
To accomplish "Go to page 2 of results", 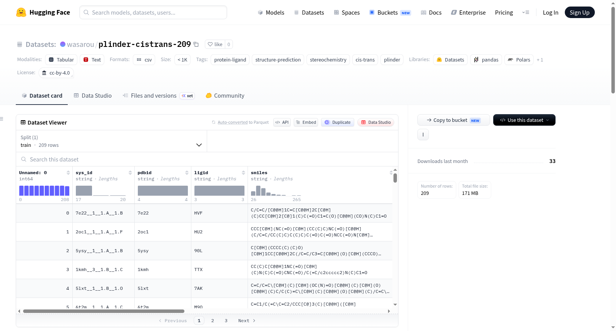I will [213, 321].
